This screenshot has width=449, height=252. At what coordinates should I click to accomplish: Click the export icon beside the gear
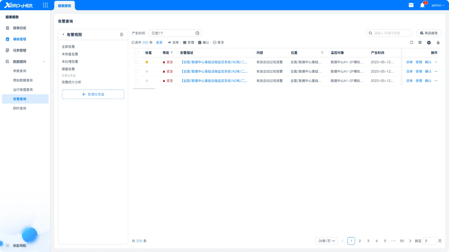pos(438,43)
